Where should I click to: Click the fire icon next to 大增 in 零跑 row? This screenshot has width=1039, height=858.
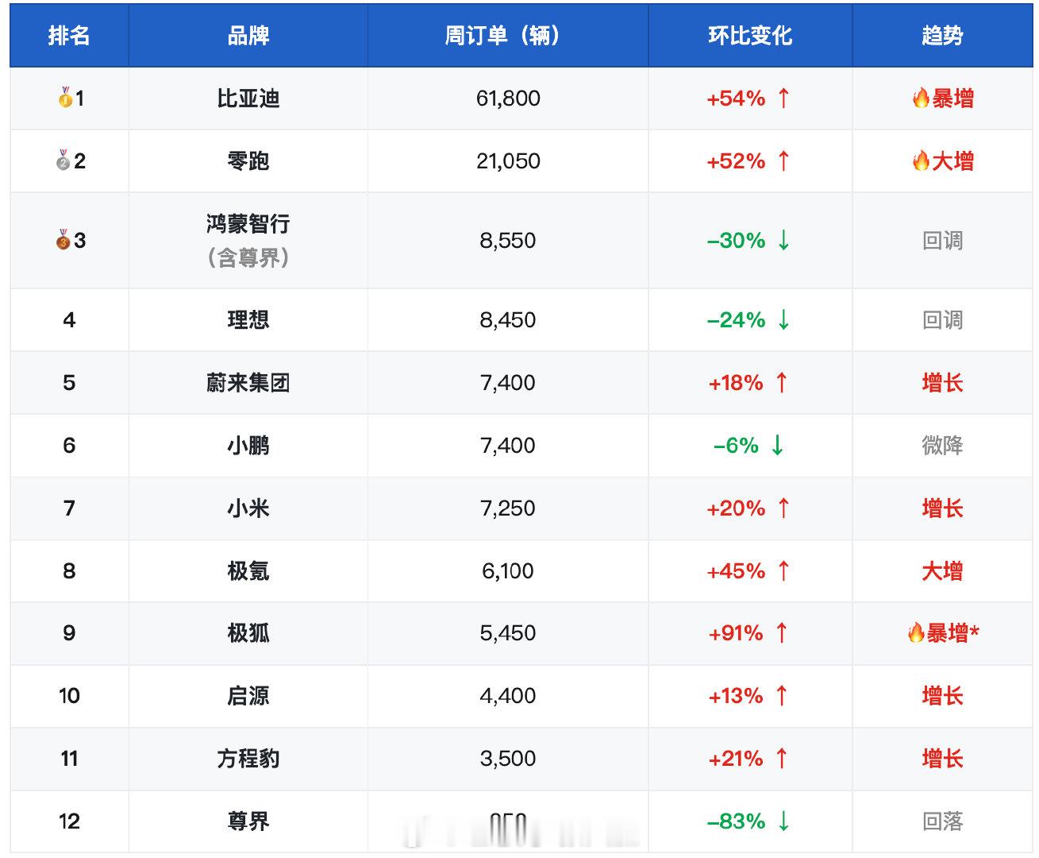tap(921, 160)
